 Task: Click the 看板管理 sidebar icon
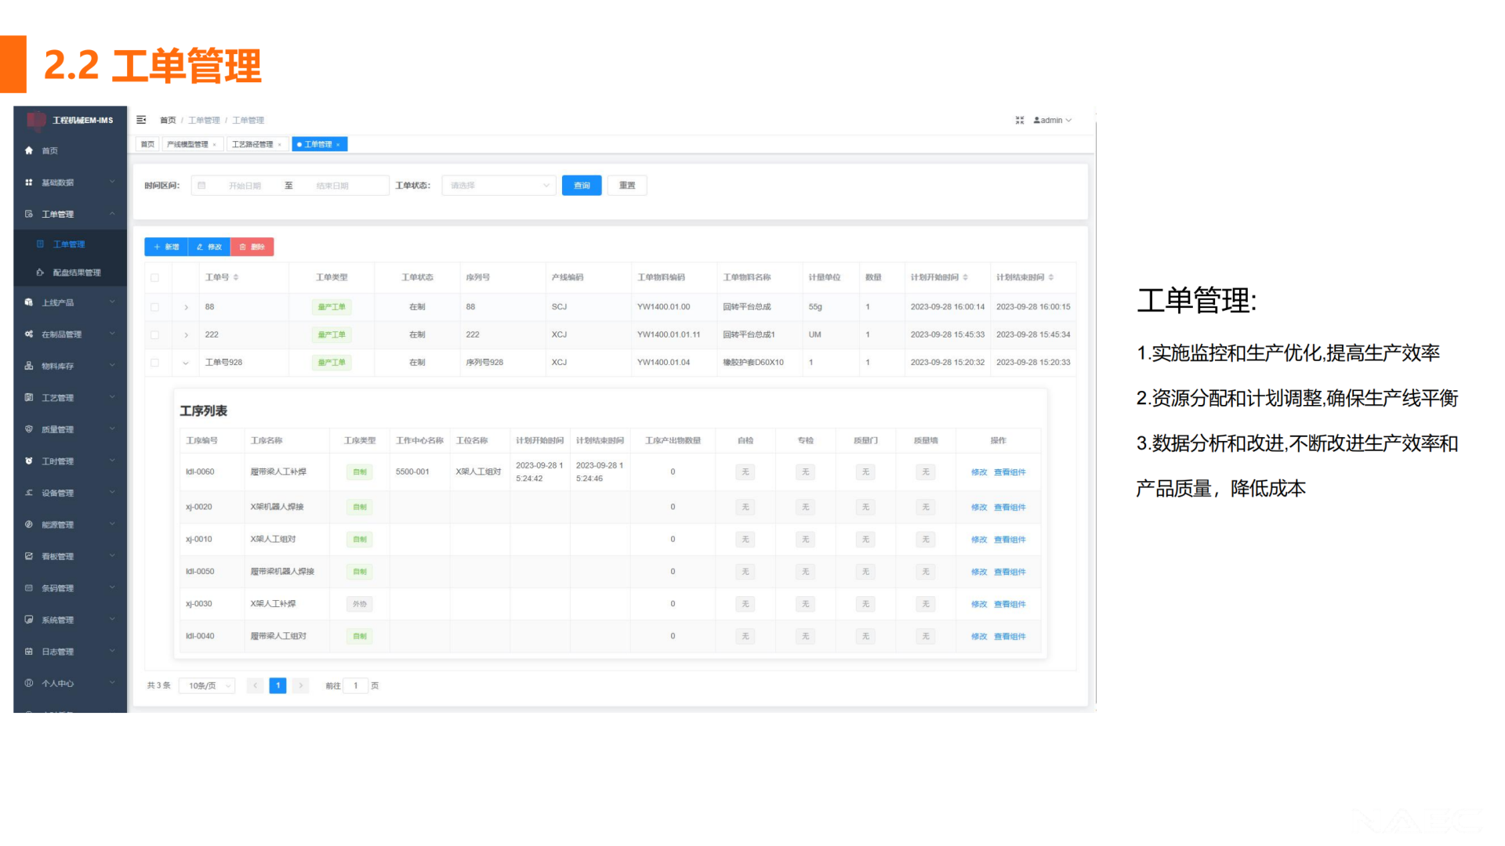click(x=29, y=556)
